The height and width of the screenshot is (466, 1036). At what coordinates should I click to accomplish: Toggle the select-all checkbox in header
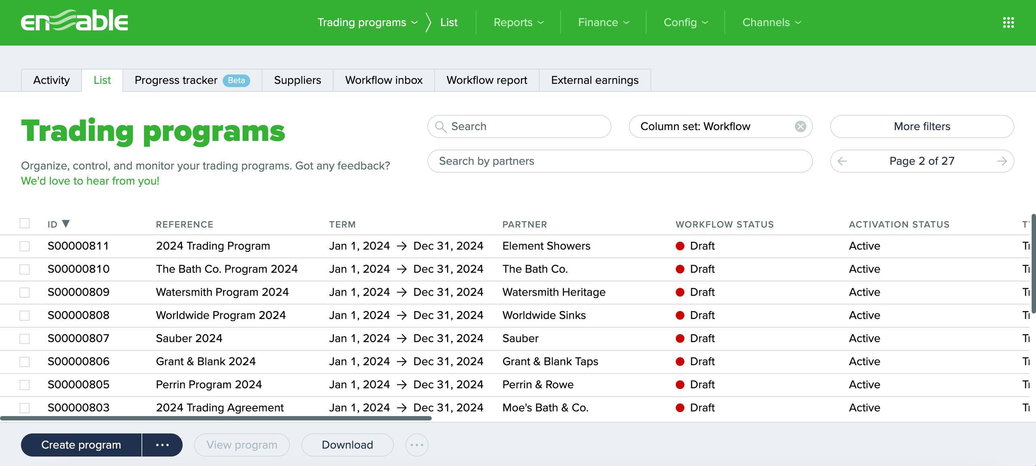[x=25, y=223]
